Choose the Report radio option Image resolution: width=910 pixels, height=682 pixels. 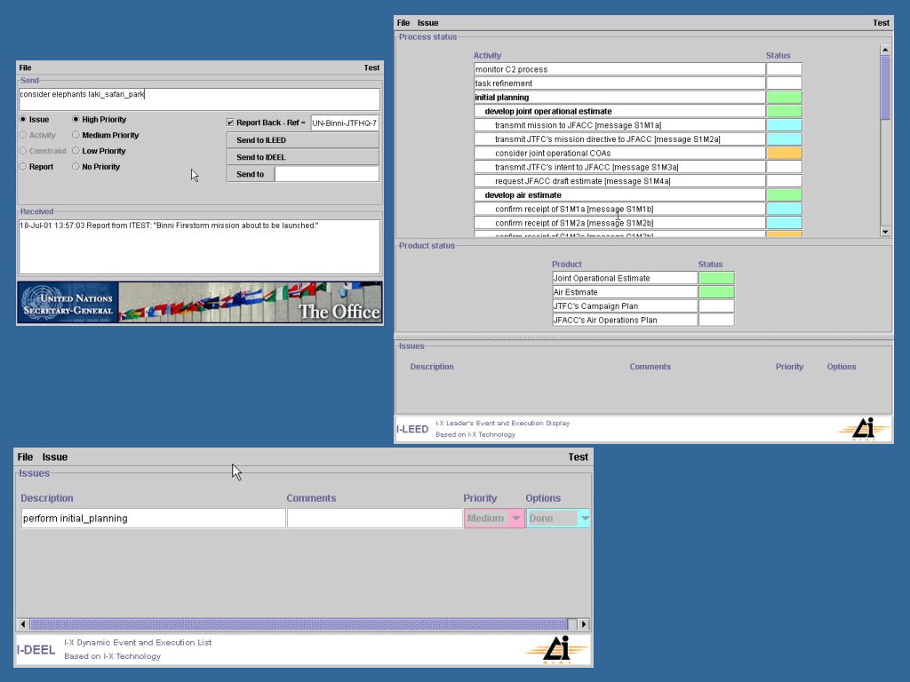pyautogui.click(x=23, y=167)
